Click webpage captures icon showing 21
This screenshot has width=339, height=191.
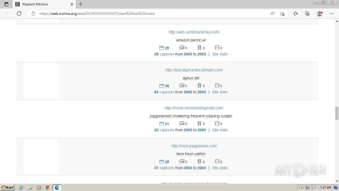(162, 124)
